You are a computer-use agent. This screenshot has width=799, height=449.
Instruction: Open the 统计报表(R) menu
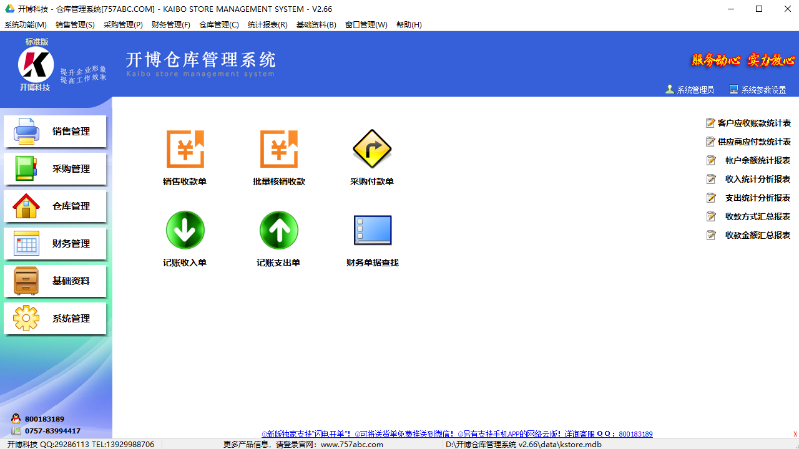point(267,25)
